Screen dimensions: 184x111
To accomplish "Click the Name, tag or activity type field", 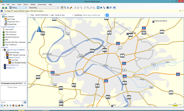I will click(93, 15).
